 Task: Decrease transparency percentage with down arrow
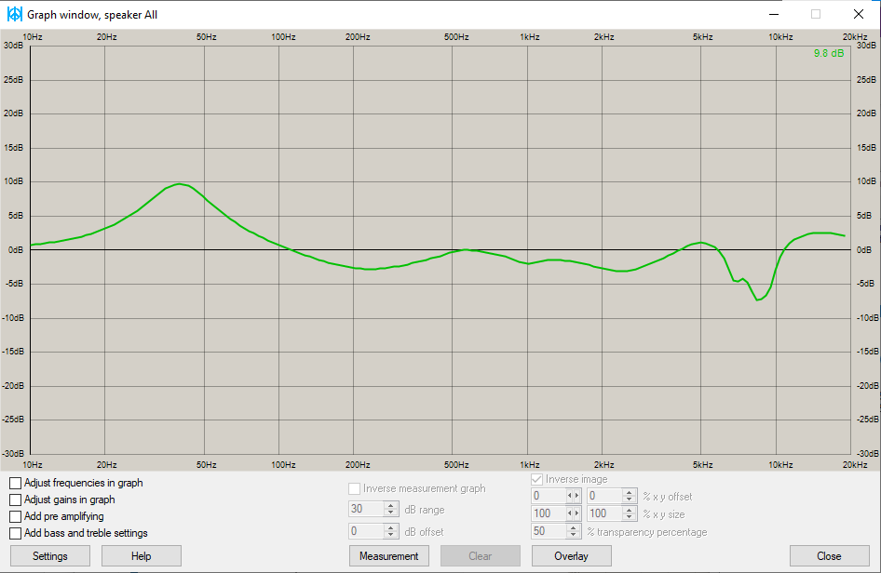pyautogui.click(x=574, y=534)
